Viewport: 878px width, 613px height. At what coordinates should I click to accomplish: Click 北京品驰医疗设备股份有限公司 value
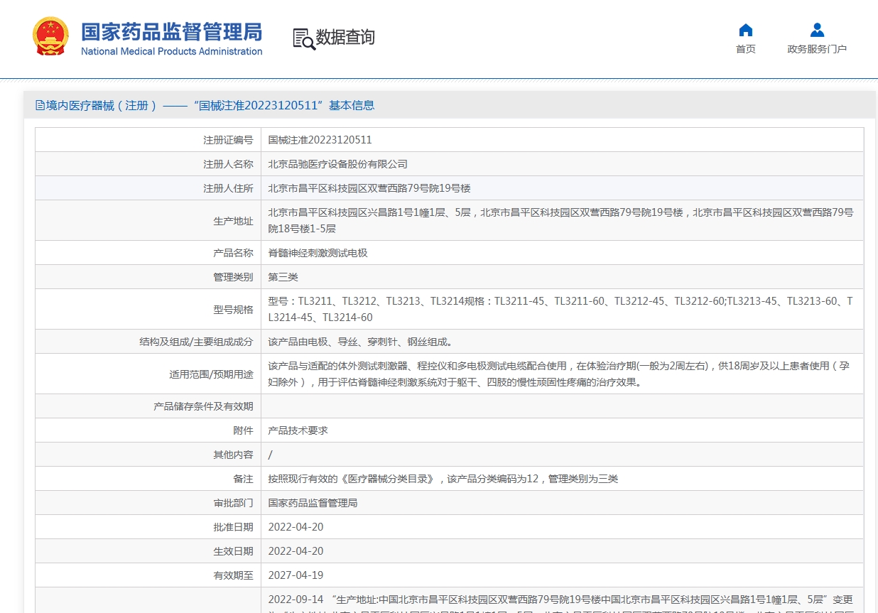point(337,164)
